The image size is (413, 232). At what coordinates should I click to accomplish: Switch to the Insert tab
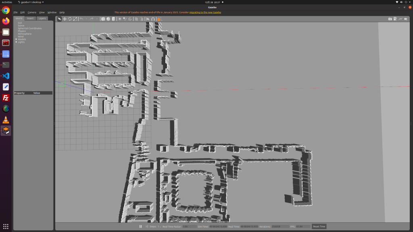(30, 18)
